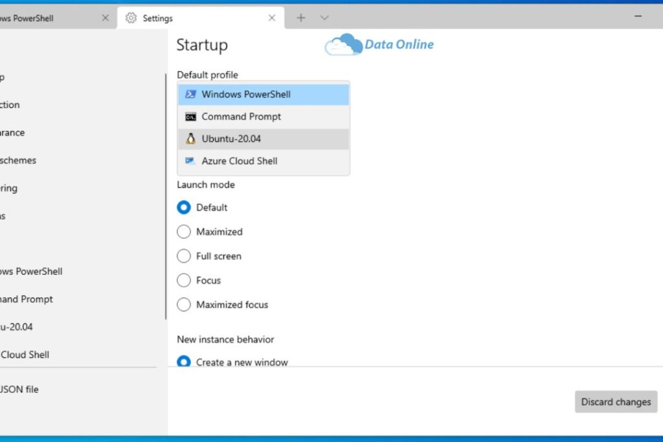Screen dimensions: 663x442
Task: Close the Settings tab
Action: pyautogui.click(x=272, y=17)
